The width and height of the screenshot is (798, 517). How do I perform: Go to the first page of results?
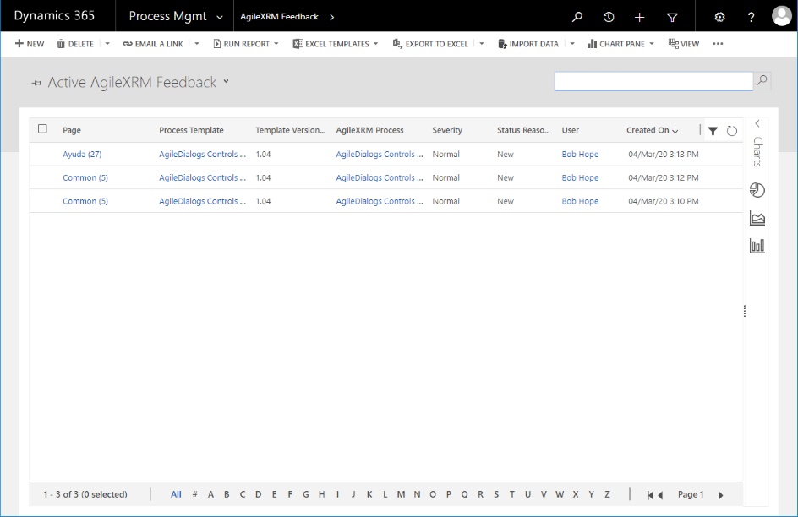tap(650, 495)
